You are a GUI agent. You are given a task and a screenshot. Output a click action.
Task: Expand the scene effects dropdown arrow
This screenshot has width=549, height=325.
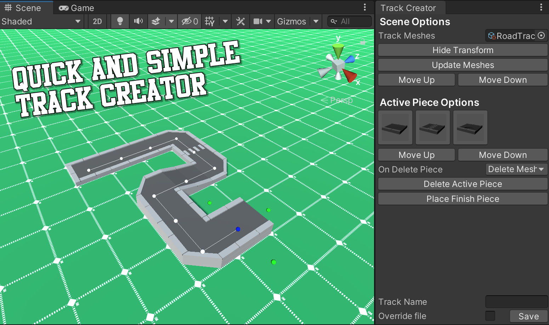coord(171,22)
